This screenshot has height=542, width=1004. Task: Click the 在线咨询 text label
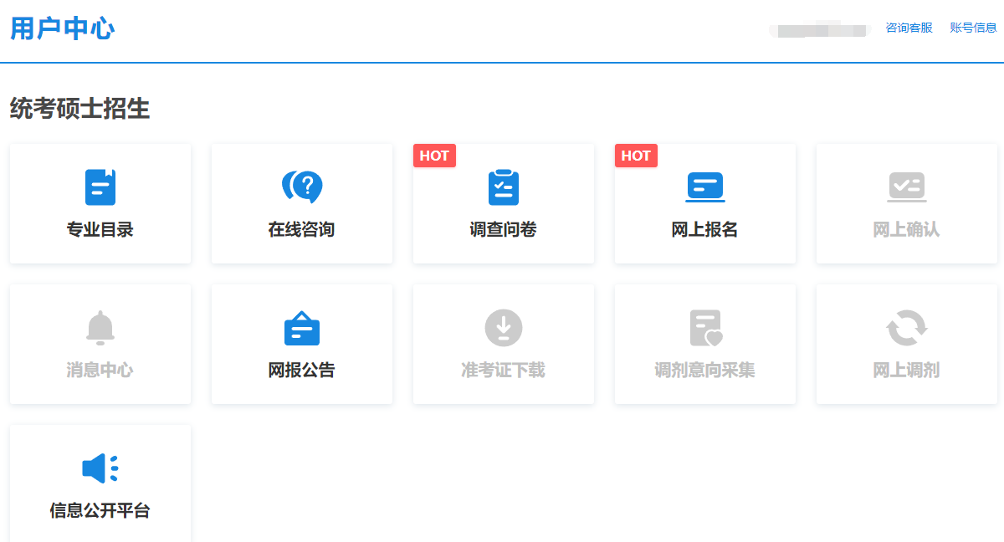coord(302,229)
